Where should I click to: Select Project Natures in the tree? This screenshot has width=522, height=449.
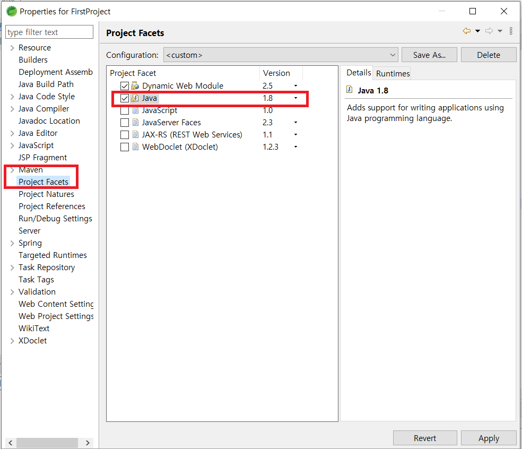(x=46, y=194)
